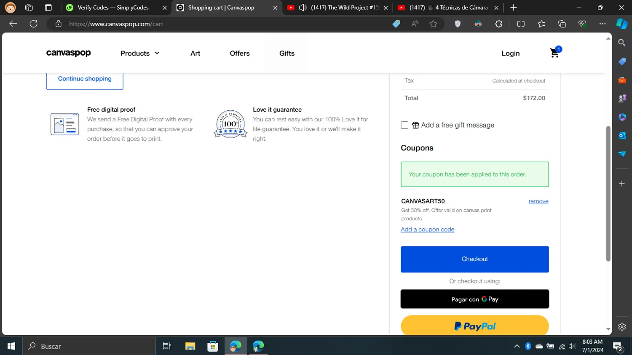632x355 pixels.
Task: Click Add a coupon code link
Action: pyautogui.click(x=428, y=230)
